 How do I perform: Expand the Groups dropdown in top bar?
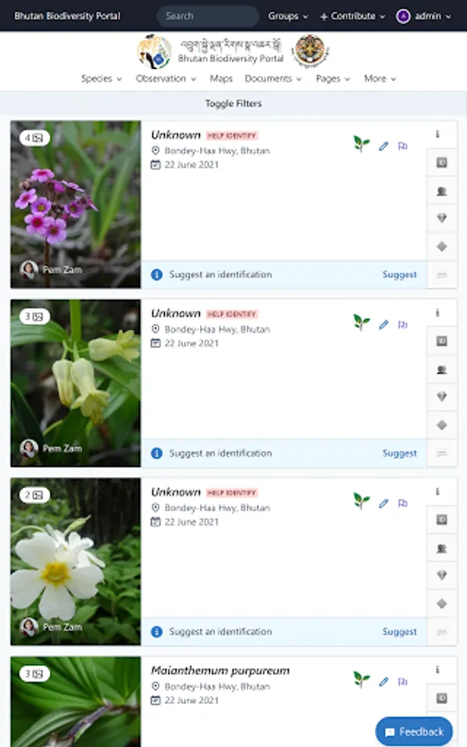click(288, 17)
